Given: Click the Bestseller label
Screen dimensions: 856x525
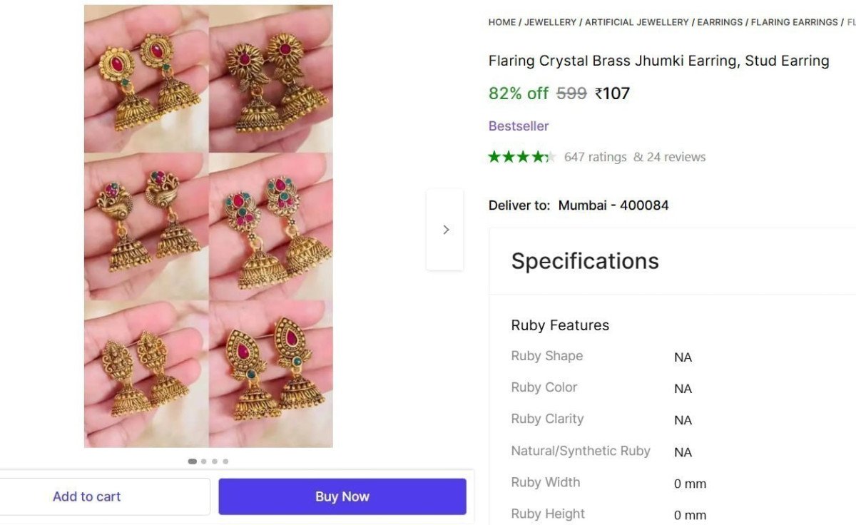Looking at the screenshot, I should tap(519, 126).
